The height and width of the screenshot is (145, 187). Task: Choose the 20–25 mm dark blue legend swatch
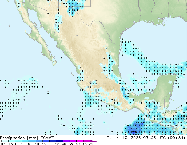click(53, 141)
